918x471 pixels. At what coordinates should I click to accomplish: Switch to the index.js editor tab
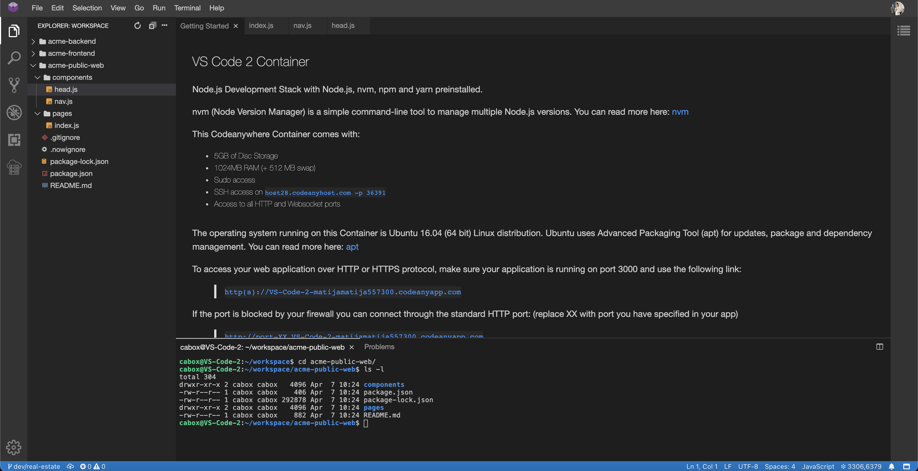261,26
